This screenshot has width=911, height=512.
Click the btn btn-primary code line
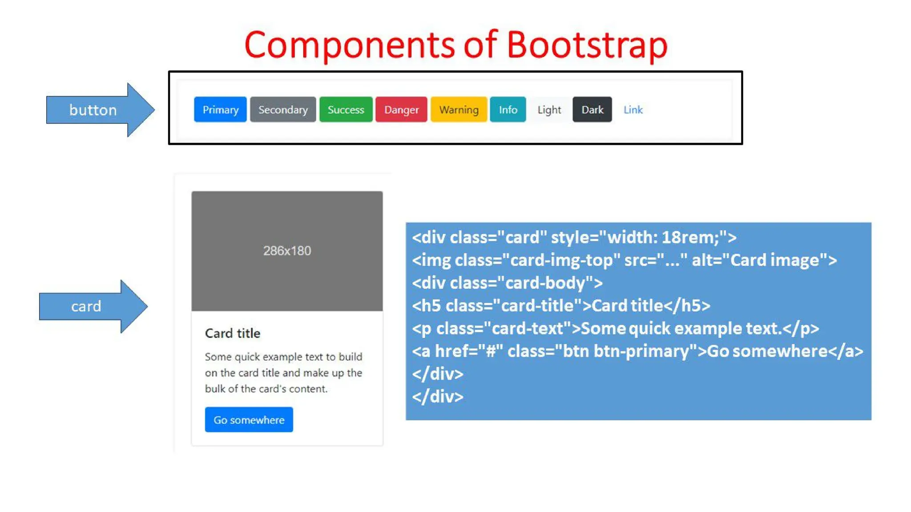coord(637,351)
